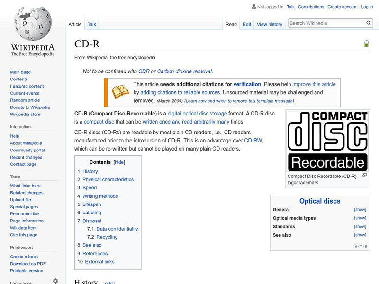
Task: Click Download as PDF
Action: [x=28, y=264]
